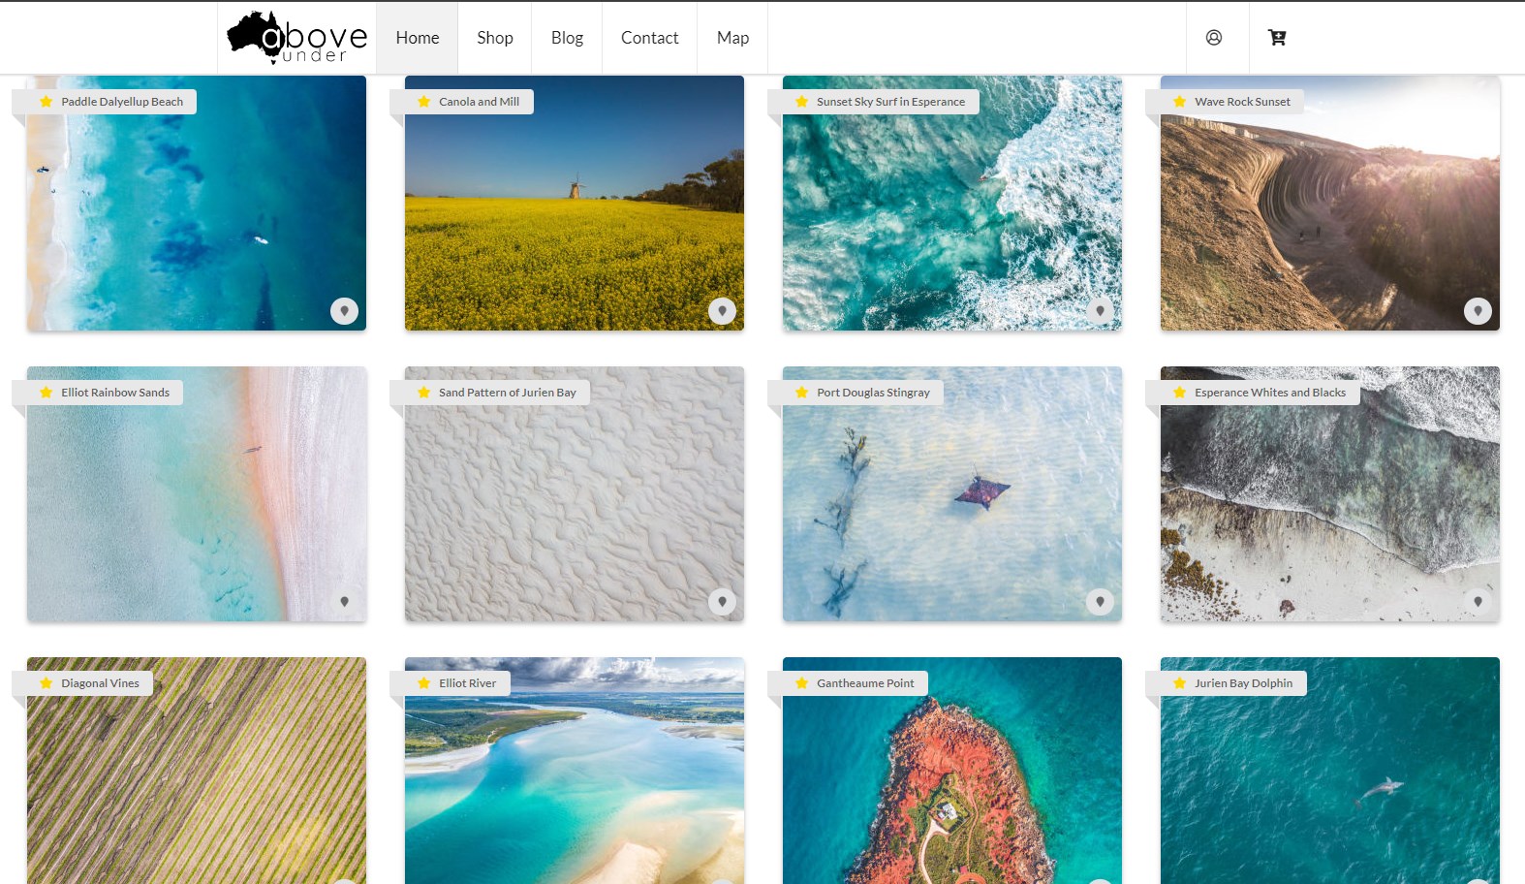
Task: View the Diagonal Vines photo
Action: (x=196, y=785)
